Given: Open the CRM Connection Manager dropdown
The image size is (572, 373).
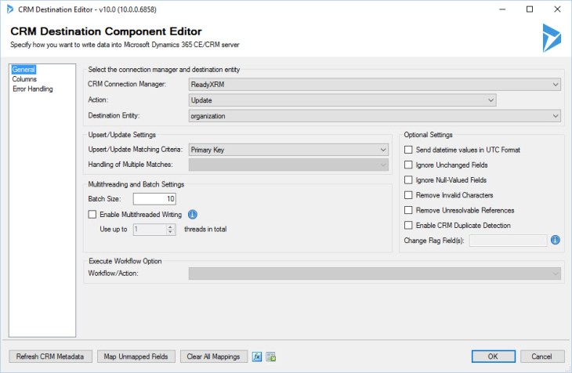Looking at the screenshot, I should [x=375, y=85].
